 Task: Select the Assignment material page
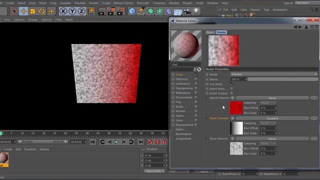(183, 138)
